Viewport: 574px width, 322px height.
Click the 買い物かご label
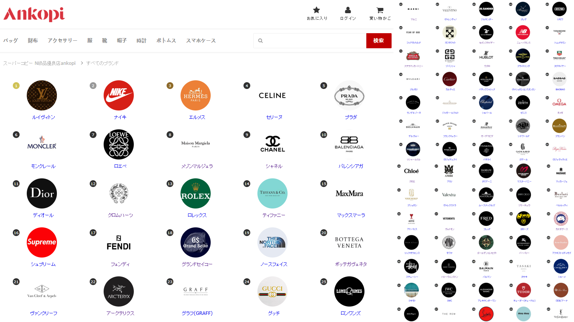pyautogui.click(x=380, y=18)
